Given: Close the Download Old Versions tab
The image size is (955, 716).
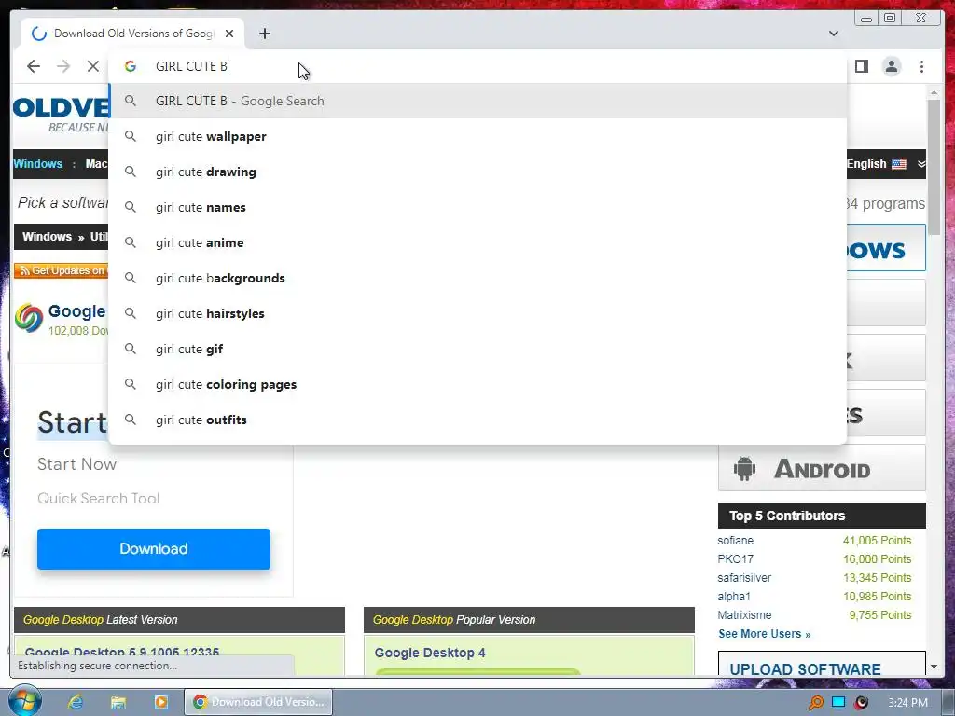Looking at the screenshot, I should [x=229, y=34].
